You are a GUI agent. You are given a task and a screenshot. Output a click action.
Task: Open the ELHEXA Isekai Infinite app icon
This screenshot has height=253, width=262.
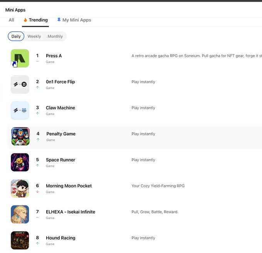[20, 214]
